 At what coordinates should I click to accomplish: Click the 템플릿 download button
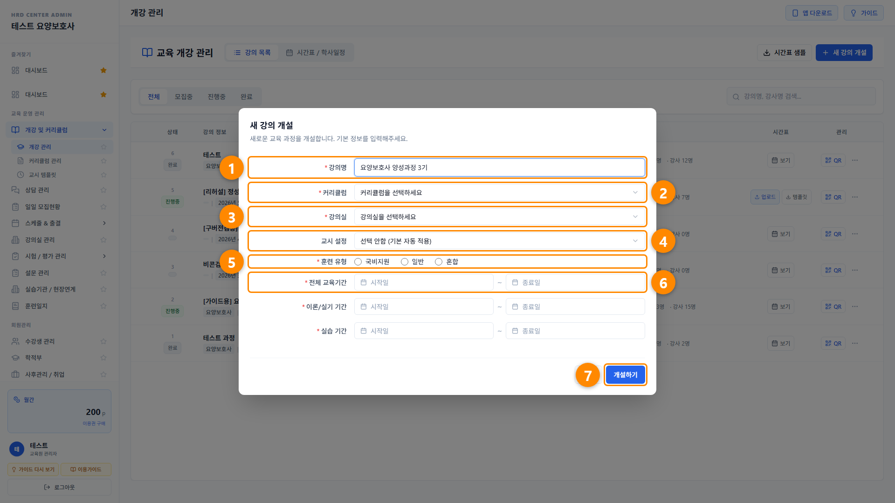pos(796,197)
